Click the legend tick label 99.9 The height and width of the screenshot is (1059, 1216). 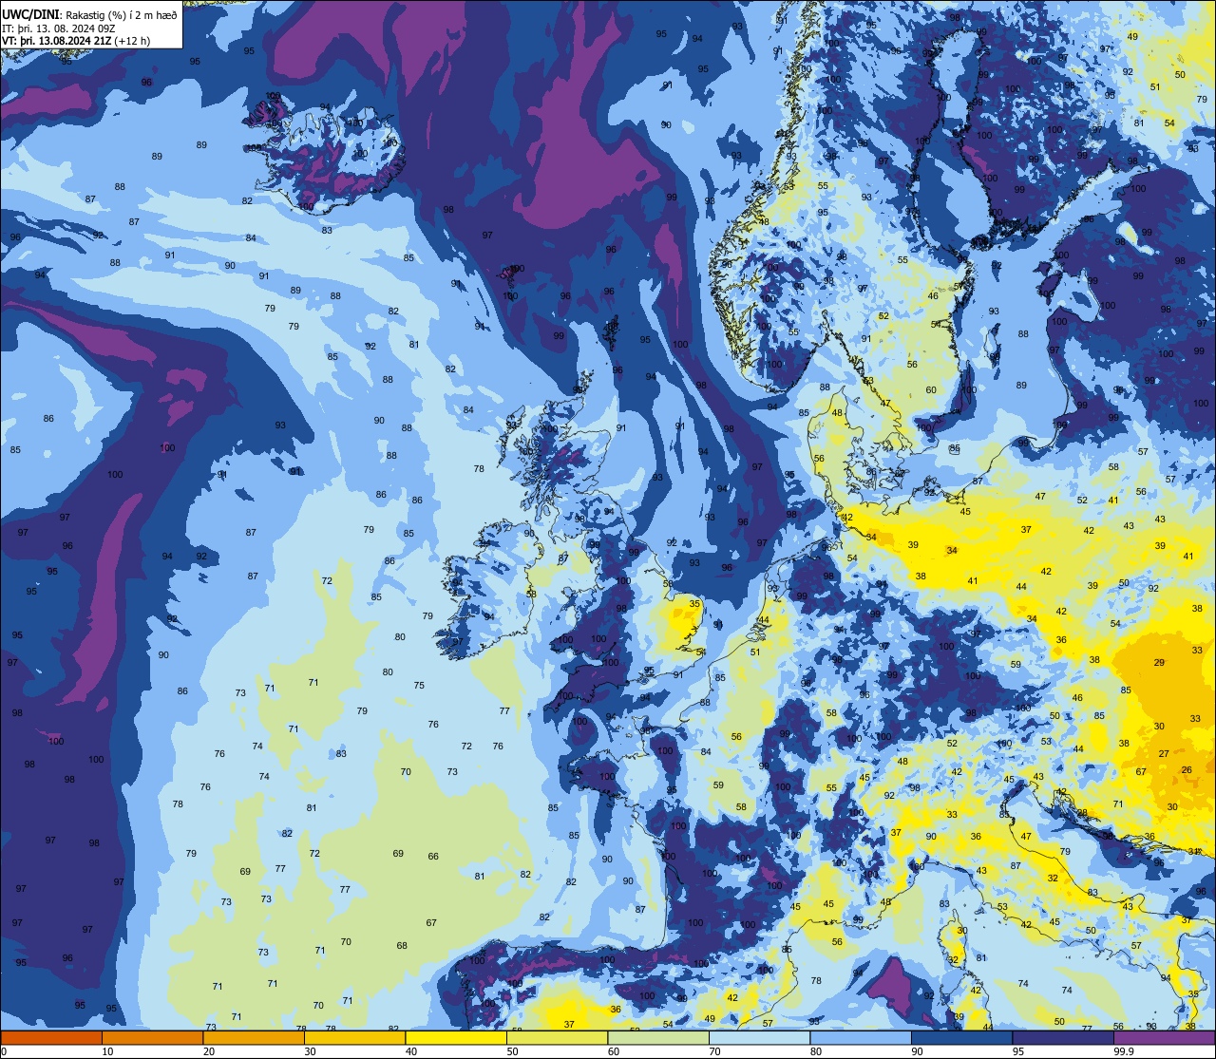(1124, 1051)
